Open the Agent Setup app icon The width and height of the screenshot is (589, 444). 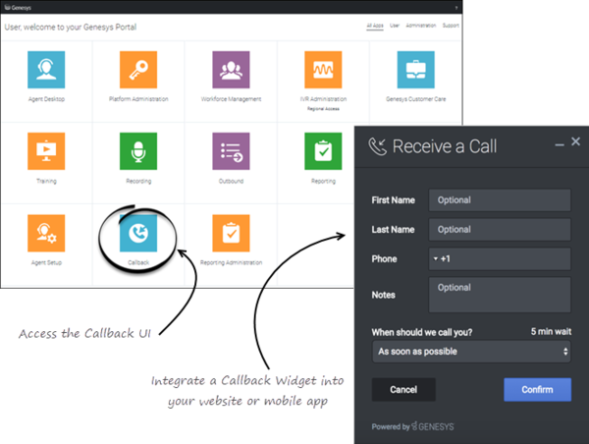[46, 233]
